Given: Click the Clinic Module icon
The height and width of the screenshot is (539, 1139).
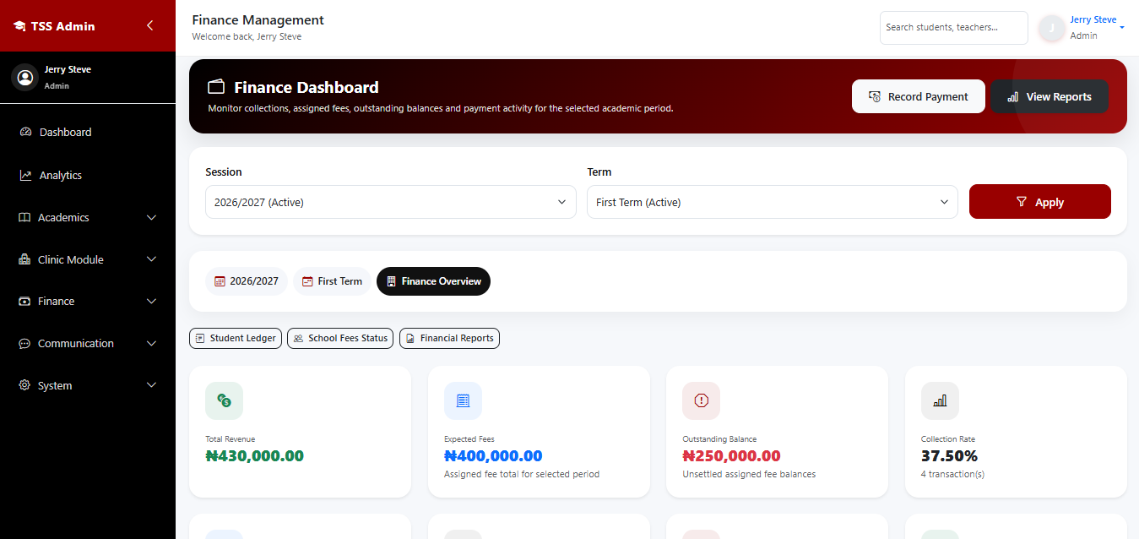Looking at the screenshot, I should pyautogui.click(x=24, y=259).
